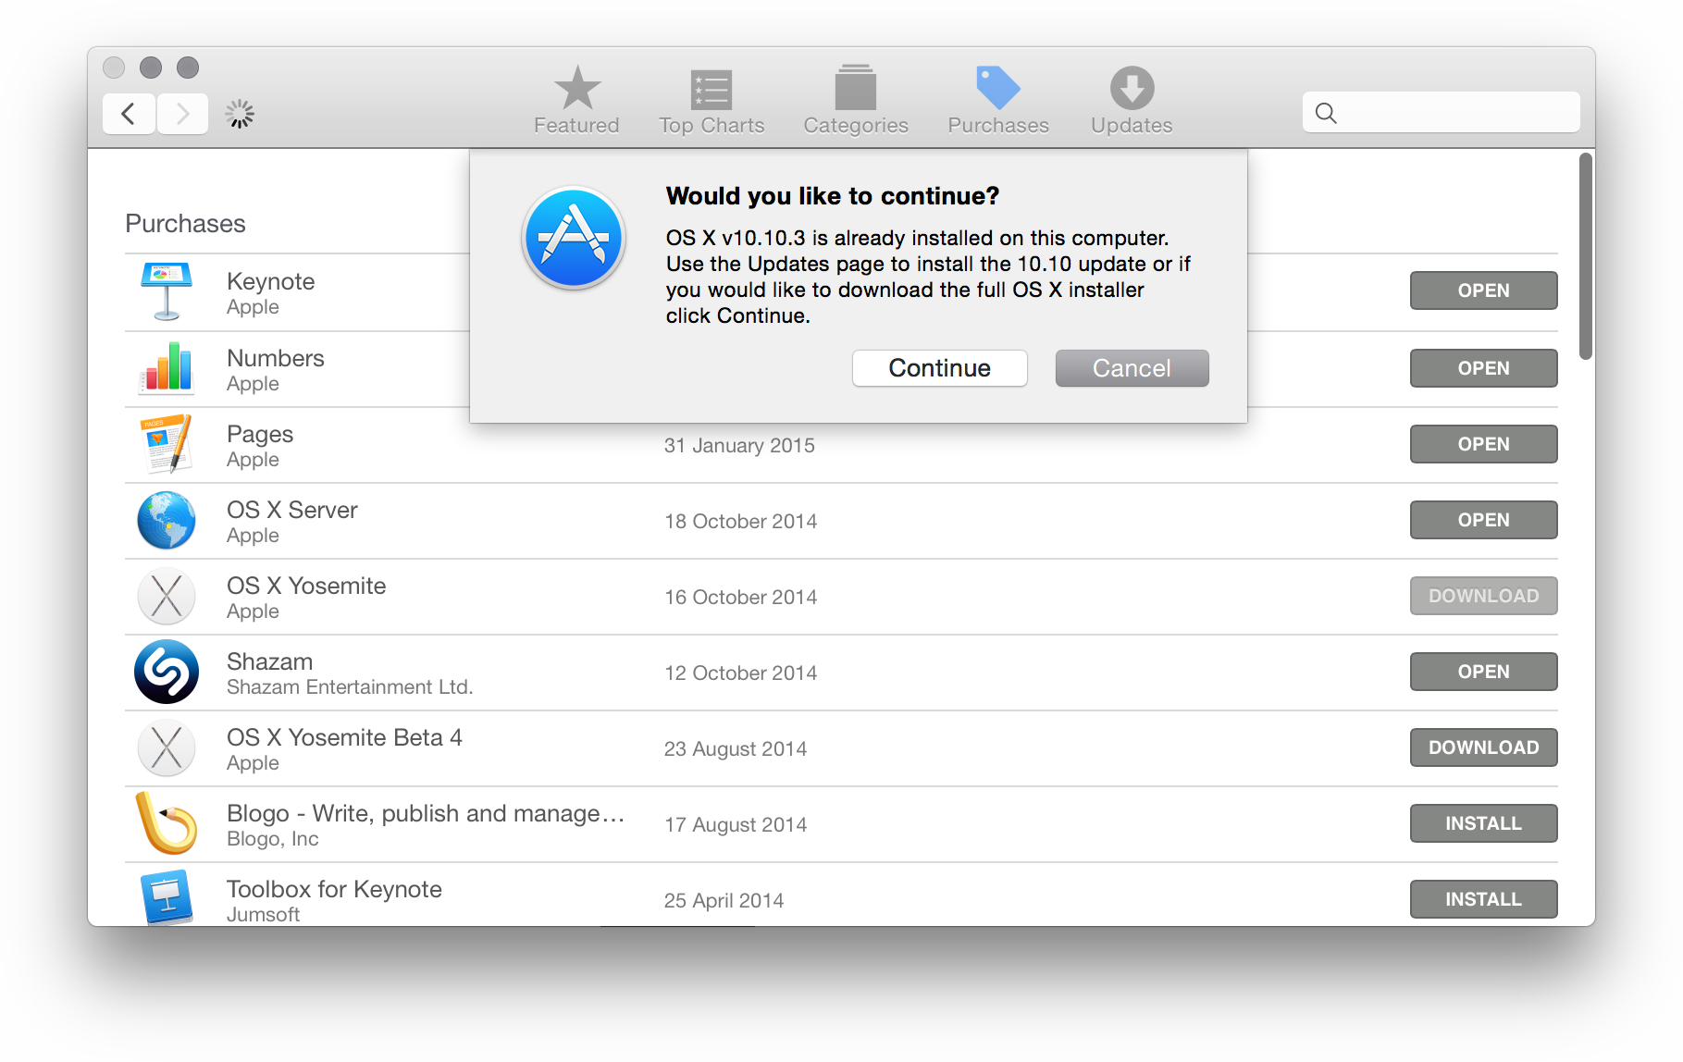Click Continue in the dialog
Image resolution: width=1683 pixels, height=1062 pixels.
[939, 368]
